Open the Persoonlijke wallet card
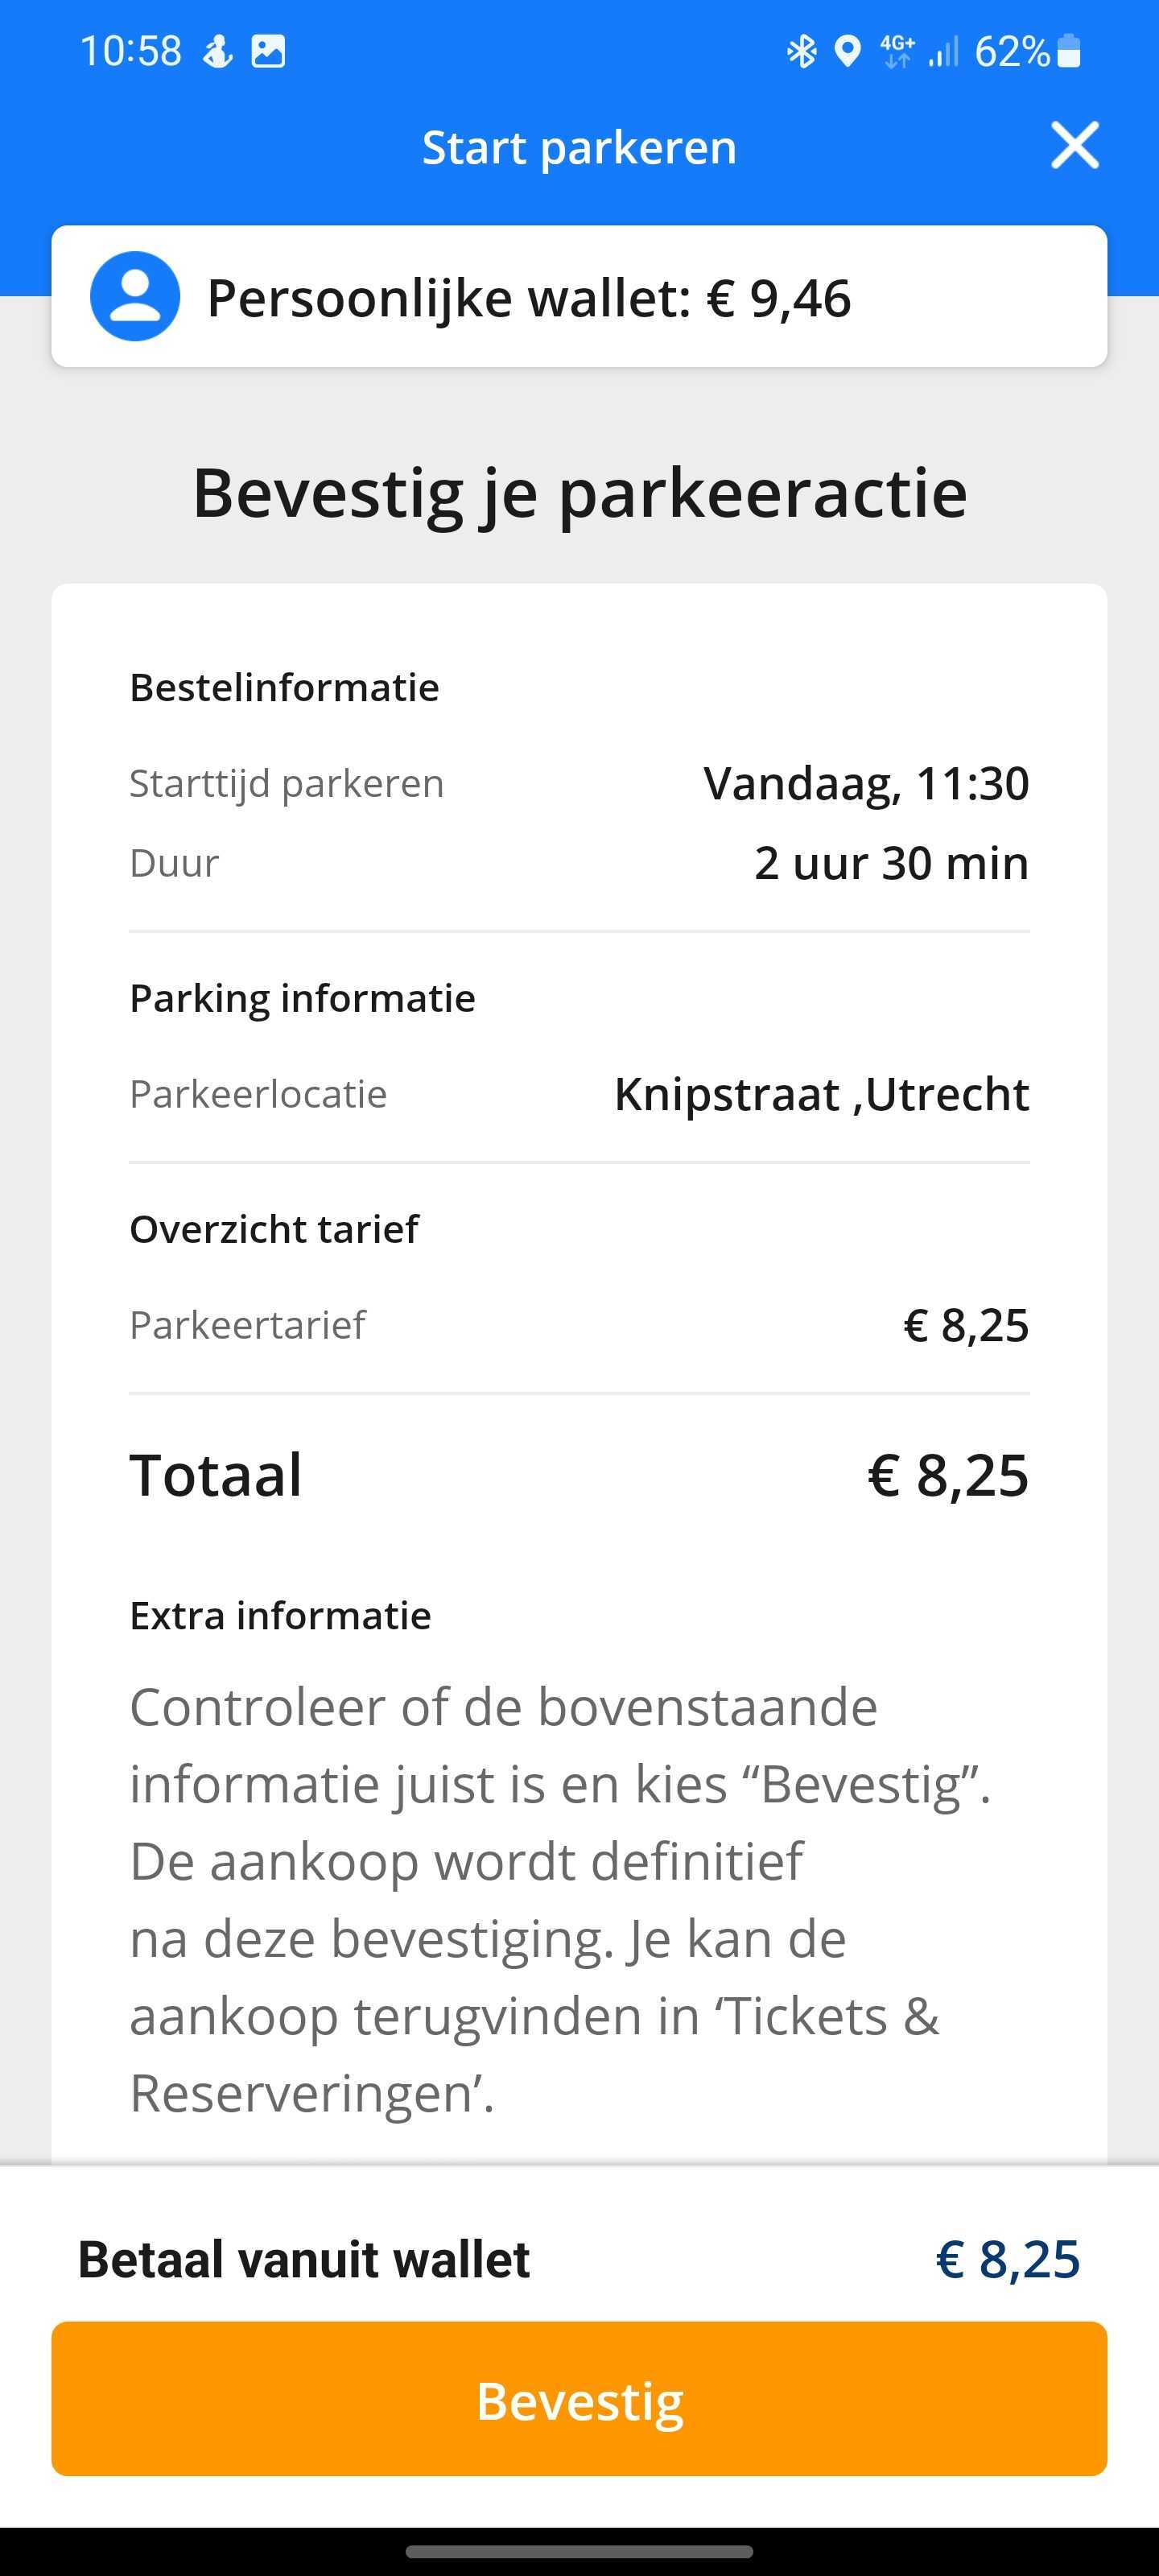The height and width of the screenshot is (2576, 1159). pyautogui.click(x=579, y=296)
